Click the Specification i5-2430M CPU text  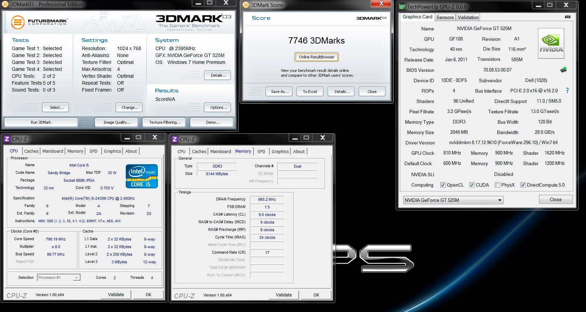tap(98, 198)
